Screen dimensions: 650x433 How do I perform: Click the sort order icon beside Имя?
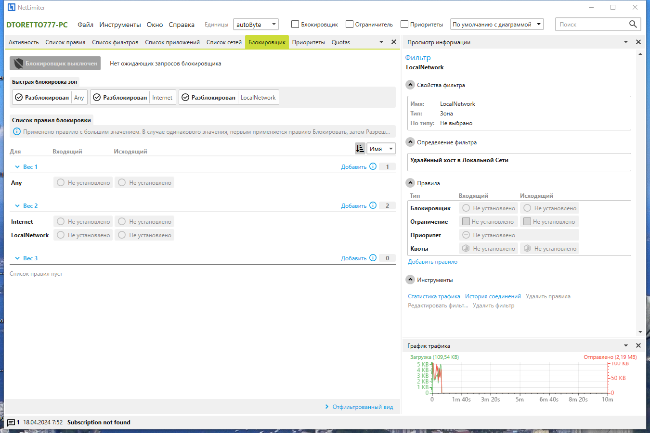pos(360,149)
